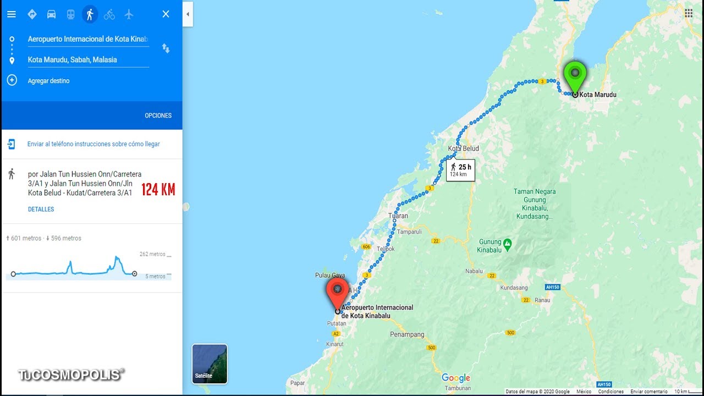Close the directions panel X
This screenshot has width=704, height=396.
tap(166, 14)
